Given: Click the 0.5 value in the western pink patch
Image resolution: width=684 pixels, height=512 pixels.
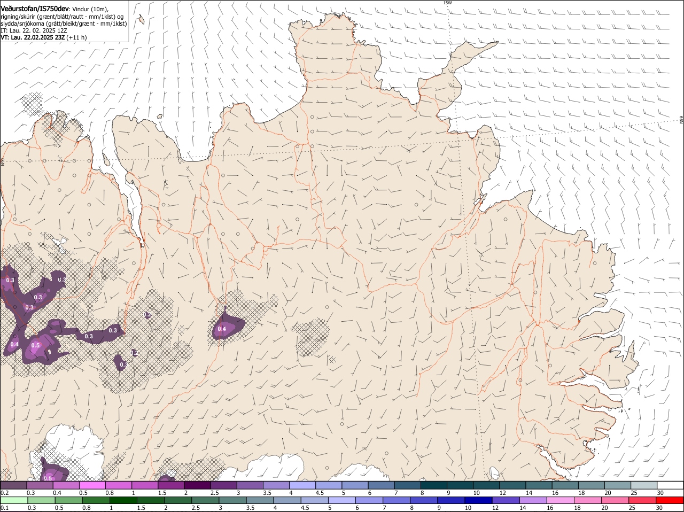Looking at the screenshot, I should pyautogui.click(x=35, y=345).
